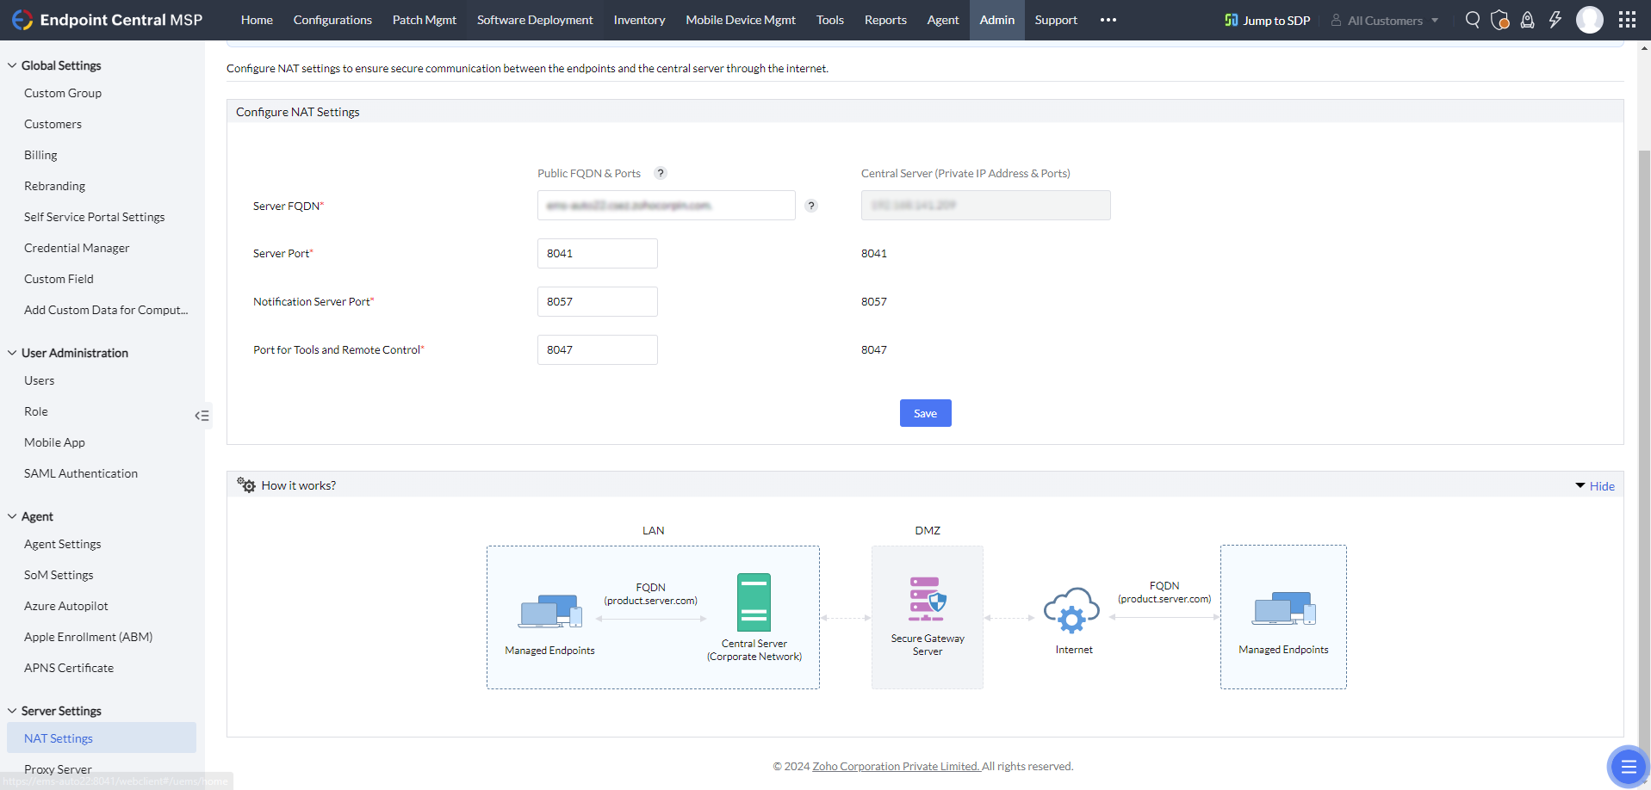Screen dimensions: 1651x790
Task: Open Self Service Portal Settings
Action: pos(94,217)
